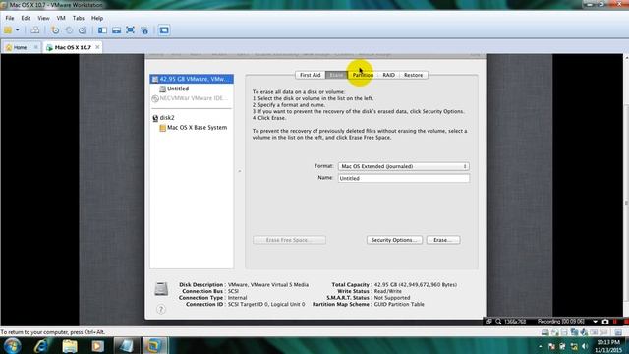
Task: Click the recorder zoom magnifier icon
Action: click(x=498, y=322)
